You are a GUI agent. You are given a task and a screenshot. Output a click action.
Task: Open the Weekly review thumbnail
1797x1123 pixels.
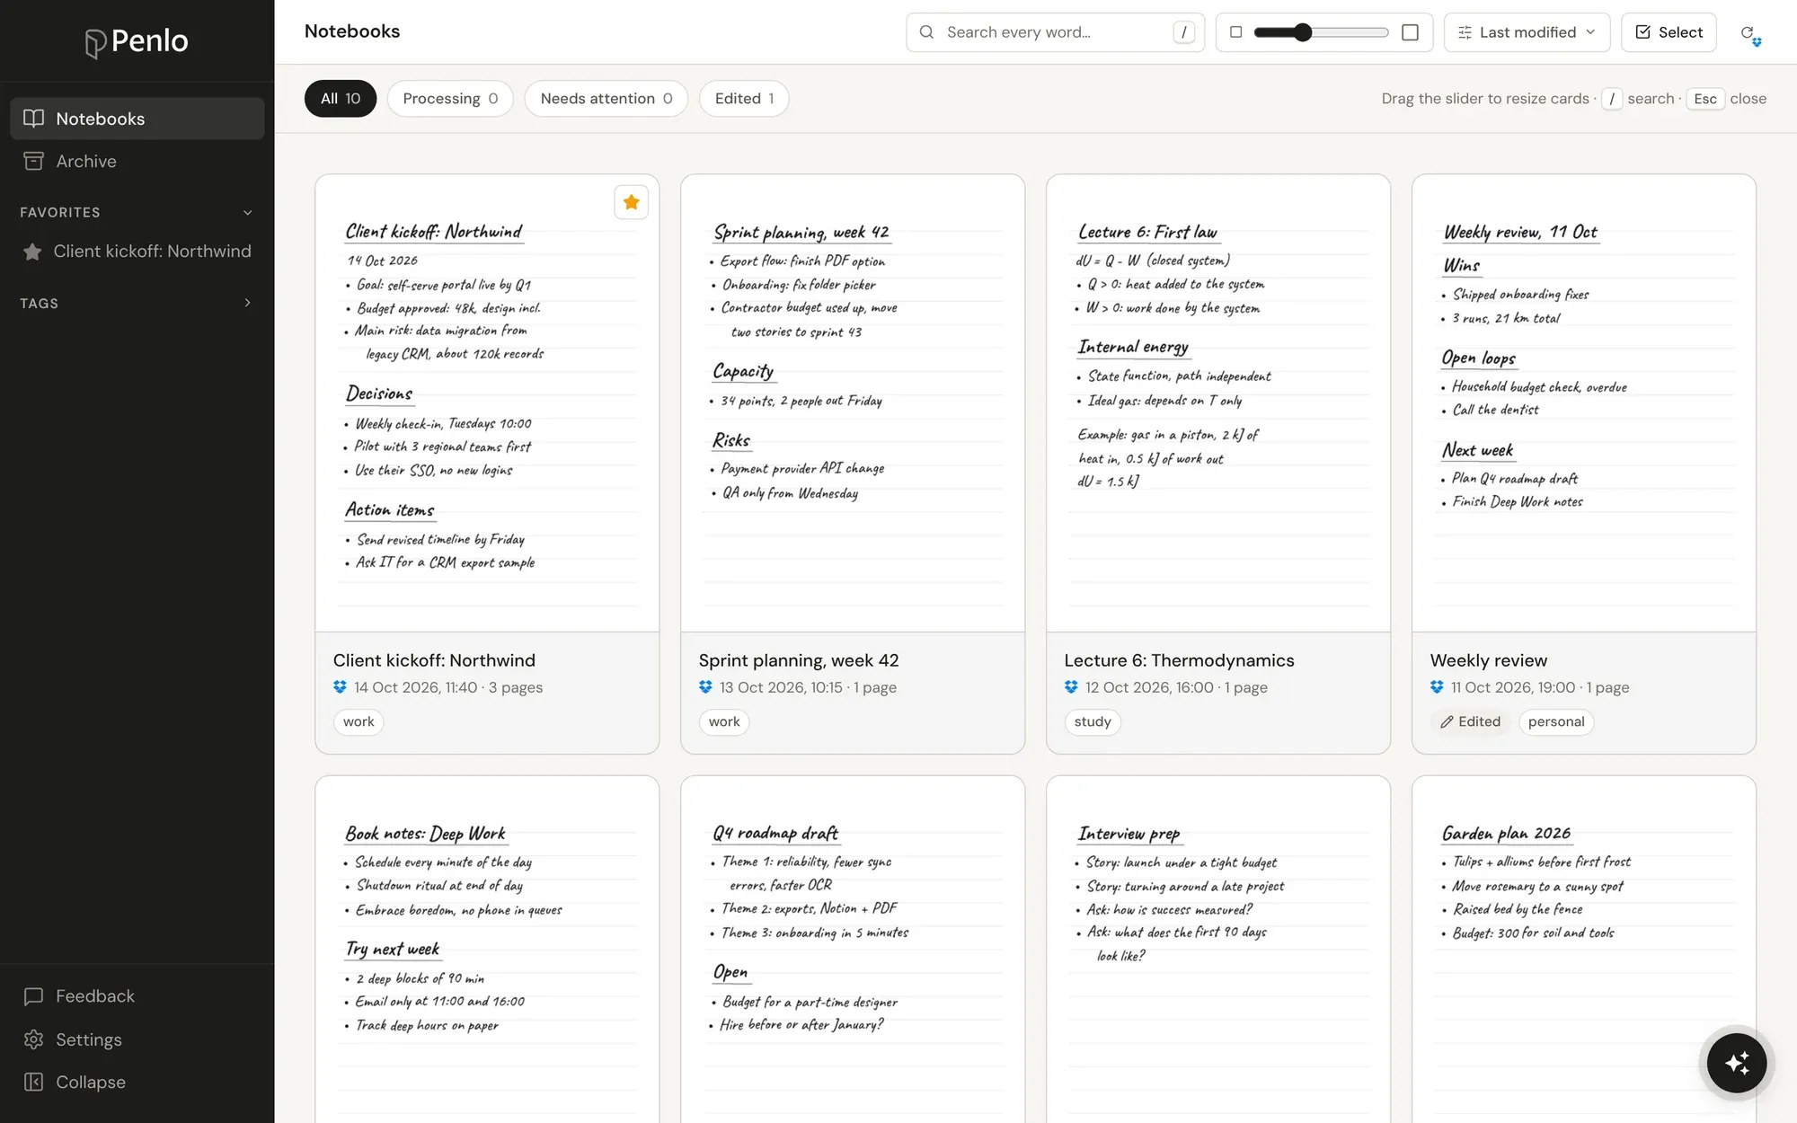coord(1584,403)
